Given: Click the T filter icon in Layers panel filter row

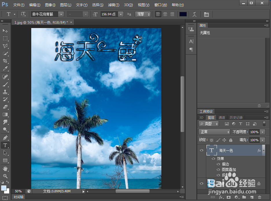Looking at the screenshot, I should 241,124.
